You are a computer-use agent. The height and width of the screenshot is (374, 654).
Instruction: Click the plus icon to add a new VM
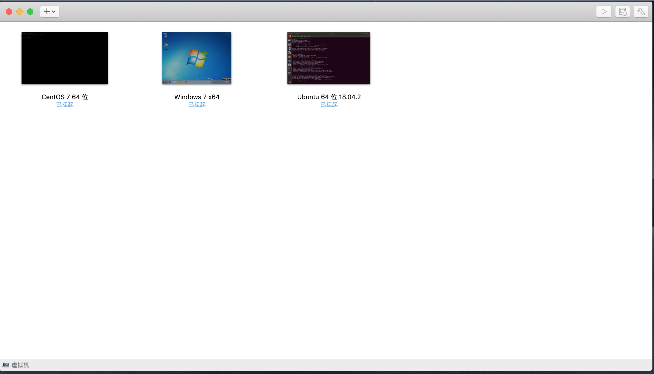46,11
